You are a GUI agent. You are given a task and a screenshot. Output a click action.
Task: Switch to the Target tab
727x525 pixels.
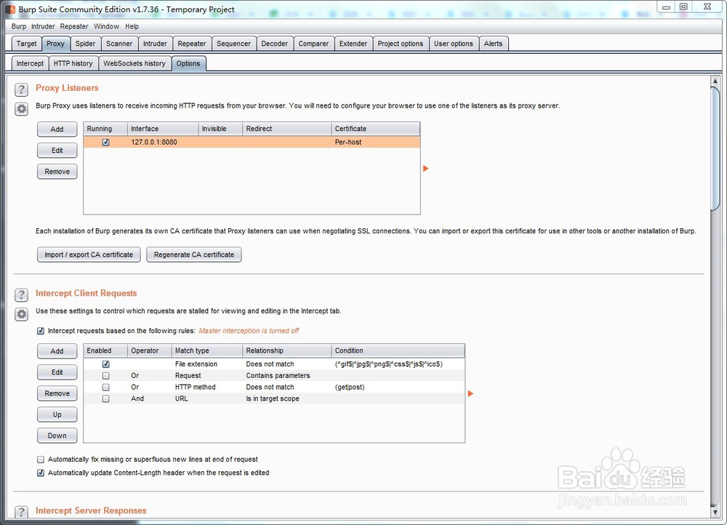click(x=26, y=44)
